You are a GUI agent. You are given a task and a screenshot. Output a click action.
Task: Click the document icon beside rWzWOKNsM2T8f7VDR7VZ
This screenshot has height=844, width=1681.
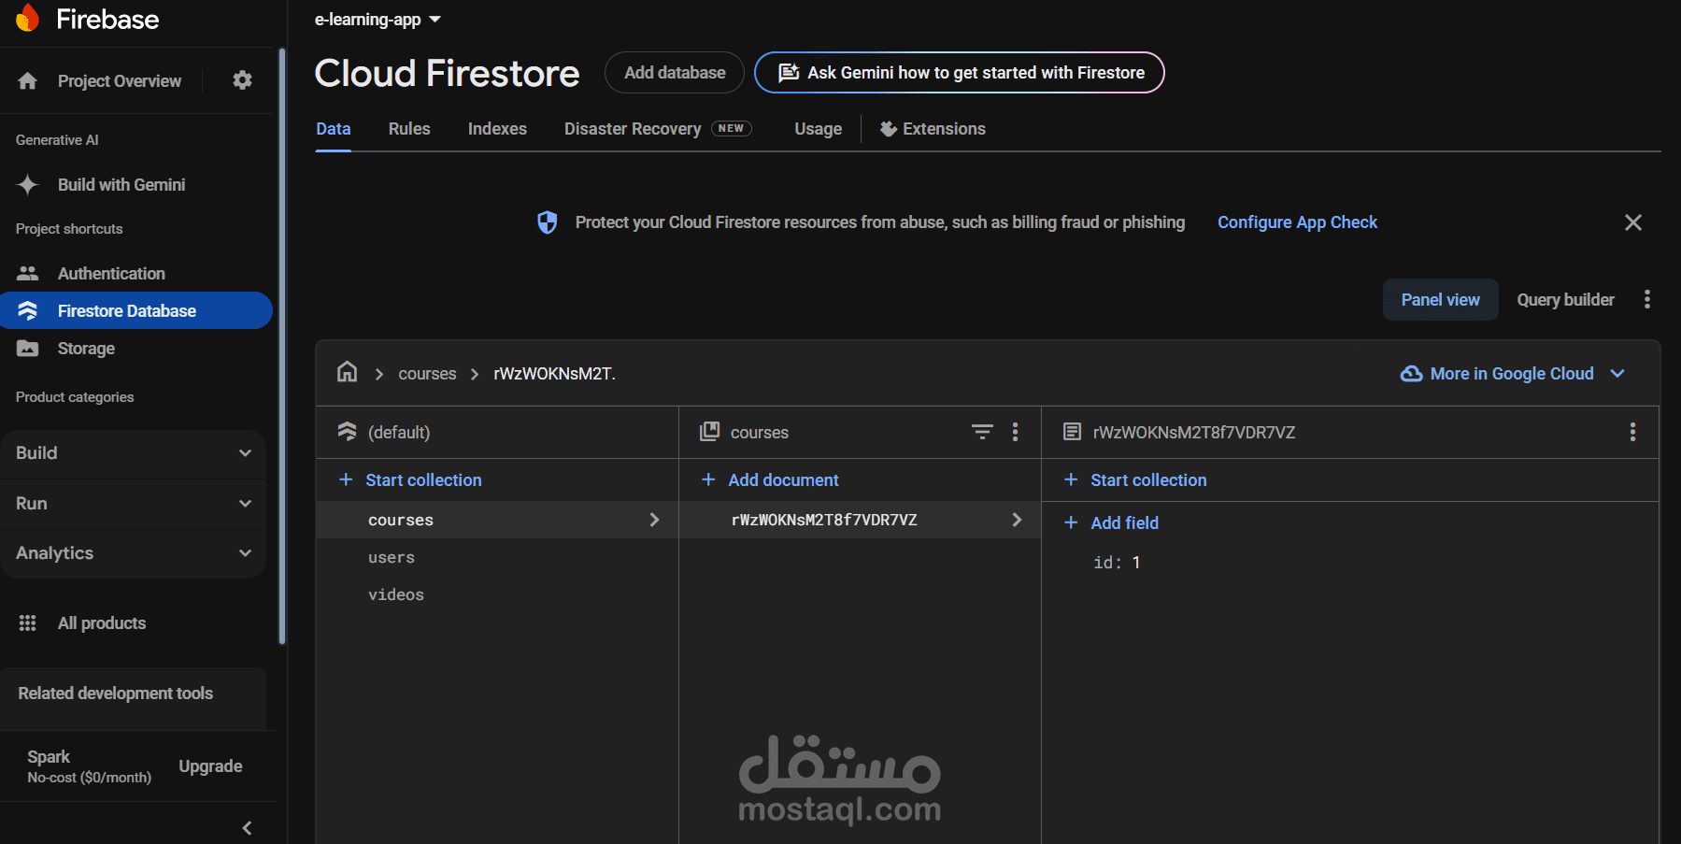point(1073,432)
